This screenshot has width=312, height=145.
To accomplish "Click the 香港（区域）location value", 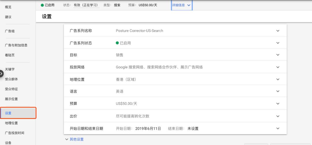I will [126, 79].
